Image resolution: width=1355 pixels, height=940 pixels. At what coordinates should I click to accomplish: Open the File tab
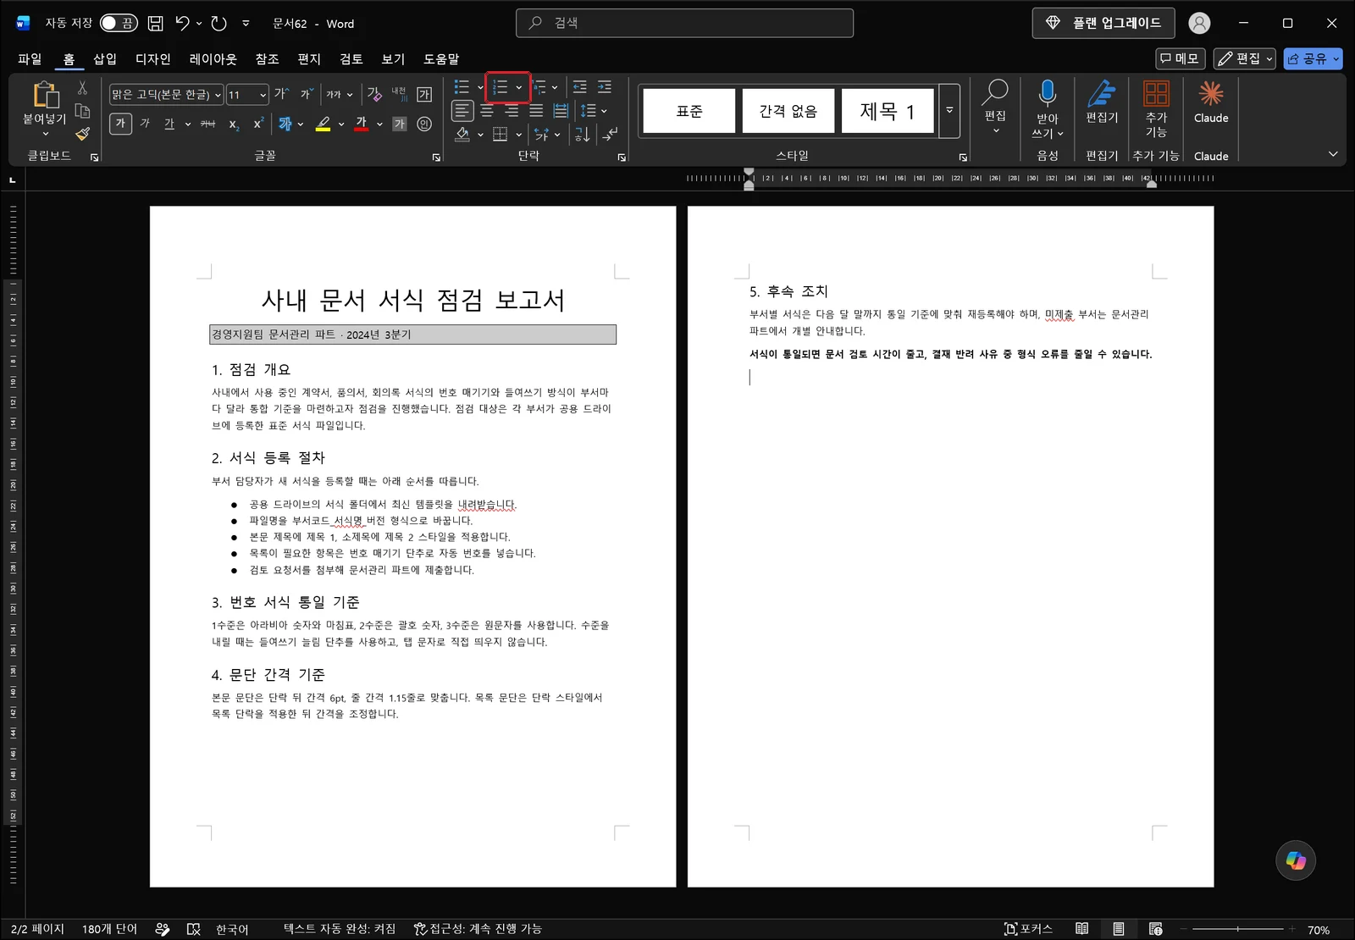pyautogui.click(x=30, y=58)
